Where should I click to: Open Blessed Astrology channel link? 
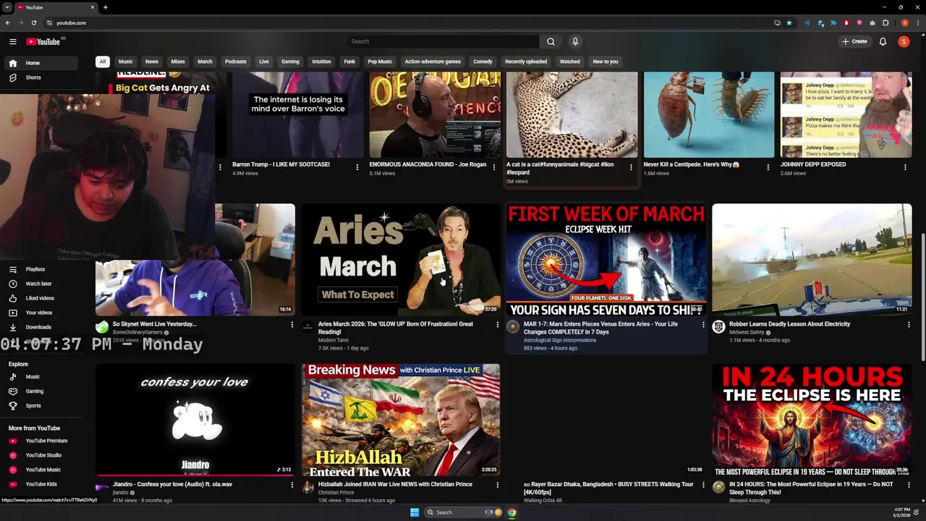click(x=749, y=500)
